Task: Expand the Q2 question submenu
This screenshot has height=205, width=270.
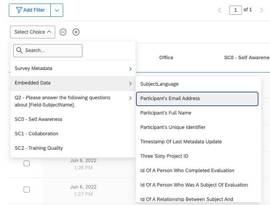Action: 73,101
